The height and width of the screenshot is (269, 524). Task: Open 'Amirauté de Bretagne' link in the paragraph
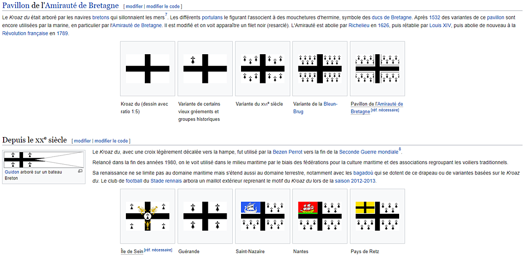pyautogui.click(x=137, y=26)
